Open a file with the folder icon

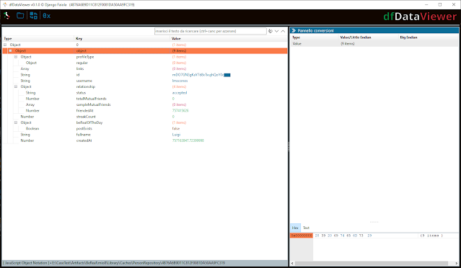click(20, 16)
